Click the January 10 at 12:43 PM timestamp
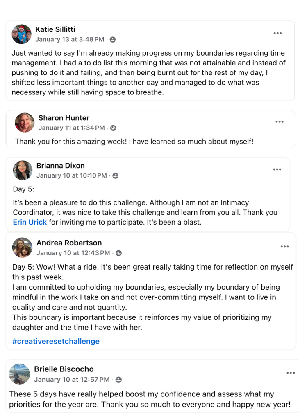The width and height of the screenshot is (300, 416). tap(73, 253)
